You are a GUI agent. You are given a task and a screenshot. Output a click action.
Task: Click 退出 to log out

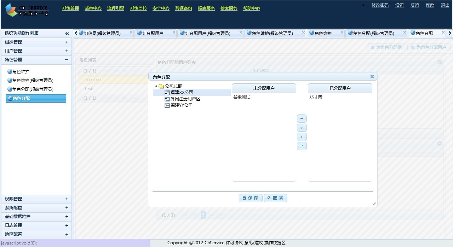(445, 5)
